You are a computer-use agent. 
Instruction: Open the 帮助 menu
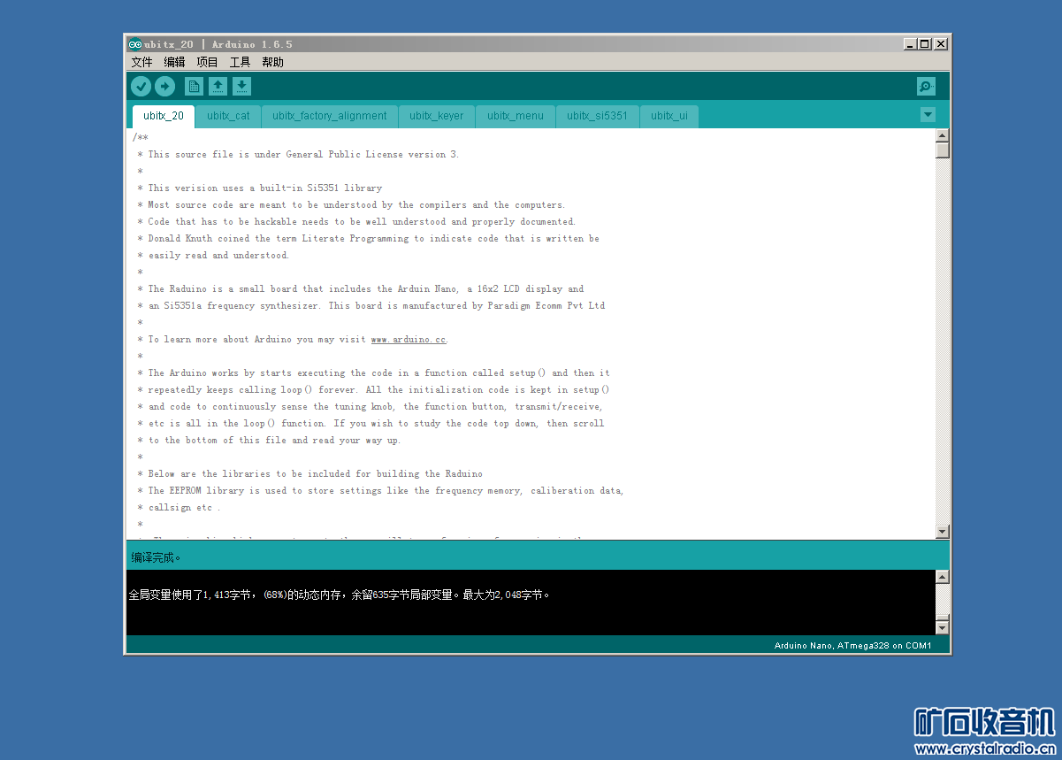272,62
